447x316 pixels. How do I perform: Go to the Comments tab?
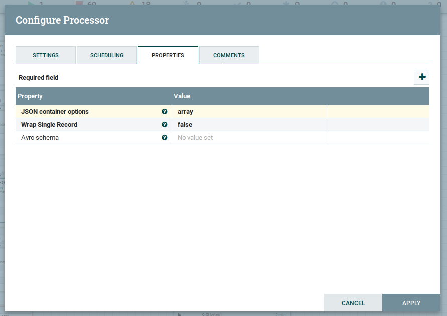pyautogui.click(x=229, y=55)
